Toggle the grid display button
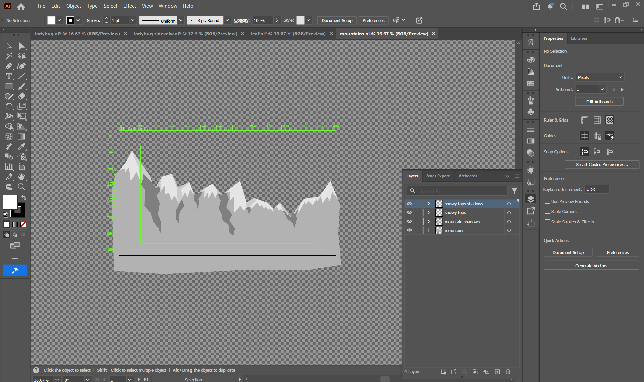The width and height of the screenshot is (644, 382). tap(597, 120)
